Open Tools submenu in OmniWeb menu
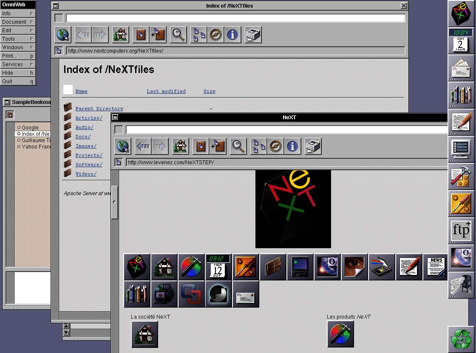Image resolution: width=476 pixels, height=353 pixels. pyautogui.click(x=18, y=39)
